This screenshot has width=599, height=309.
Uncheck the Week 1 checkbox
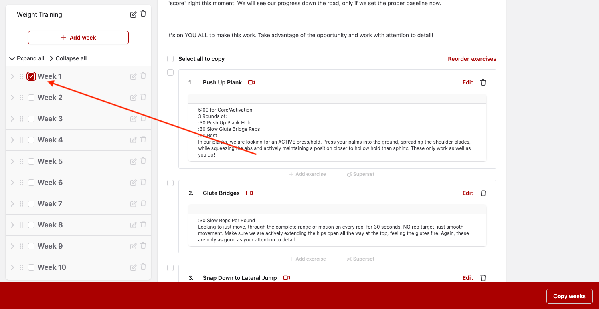(x=31, y=76)
